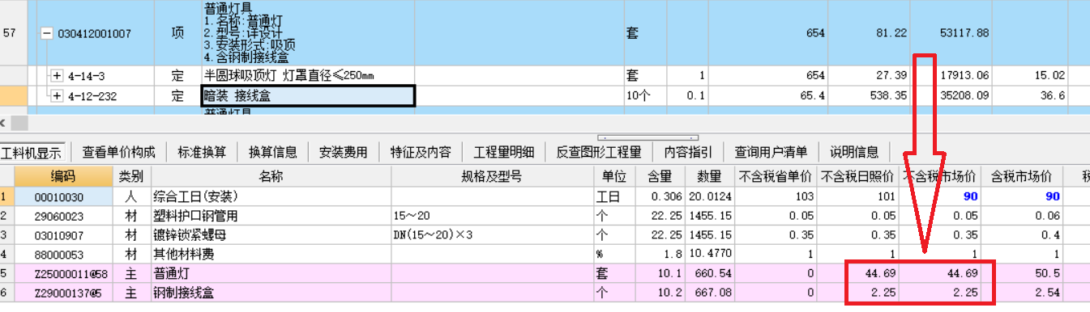
Task: Select the 换算信息 tab
Action: 272,152
